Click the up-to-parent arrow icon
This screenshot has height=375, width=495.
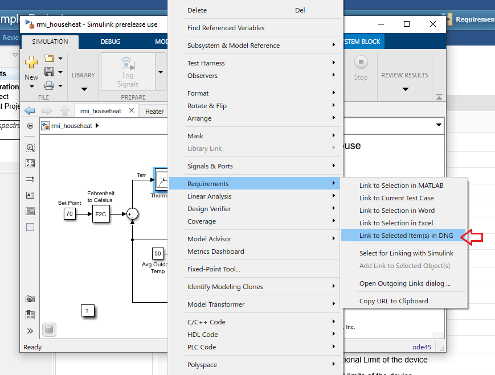pos(65,111)
